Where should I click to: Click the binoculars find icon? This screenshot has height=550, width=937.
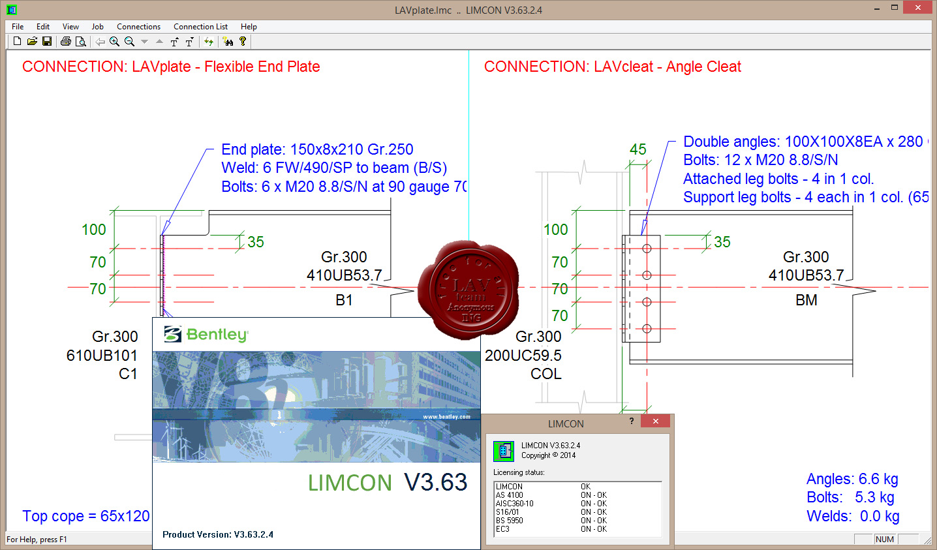click(228, 41)
